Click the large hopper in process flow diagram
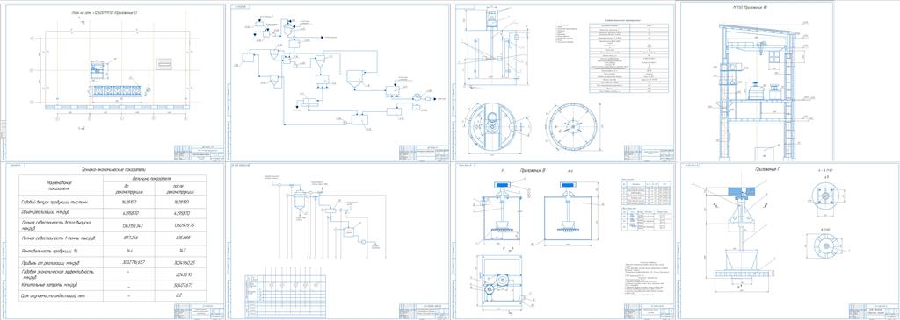 (x=355, y=79)
